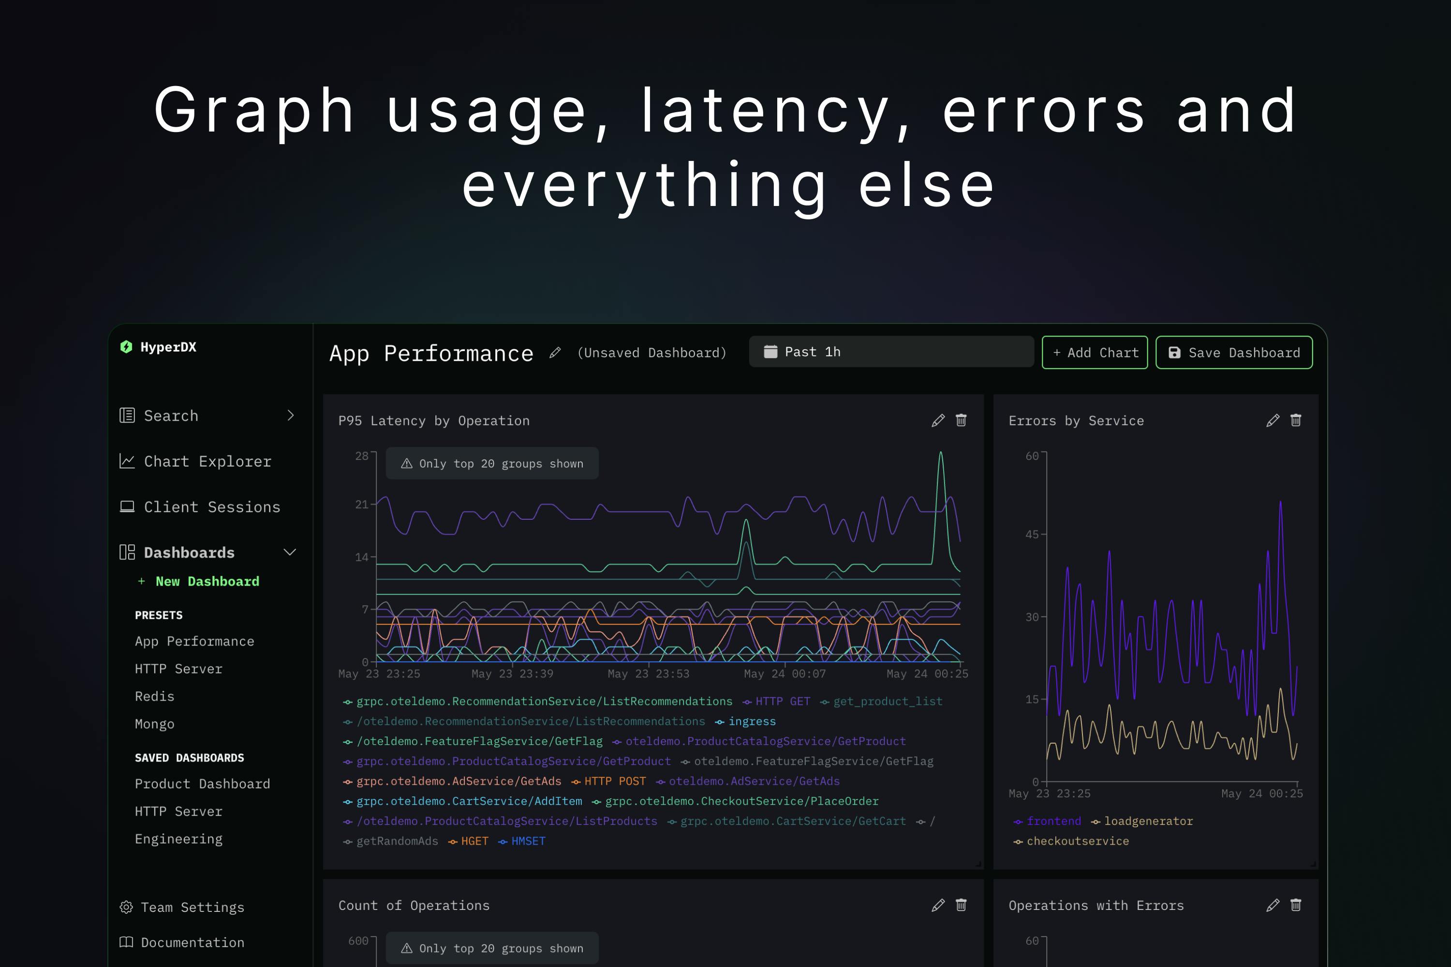Toggle ingress series in latency legend
The image size is (1451, 967).
[745, 721]
